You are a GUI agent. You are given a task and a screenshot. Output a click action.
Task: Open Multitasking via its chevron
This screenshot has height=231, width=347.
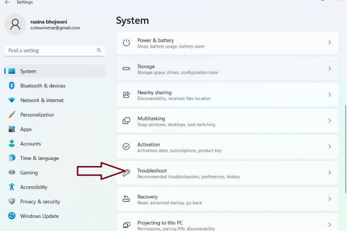tap(330, 120)
